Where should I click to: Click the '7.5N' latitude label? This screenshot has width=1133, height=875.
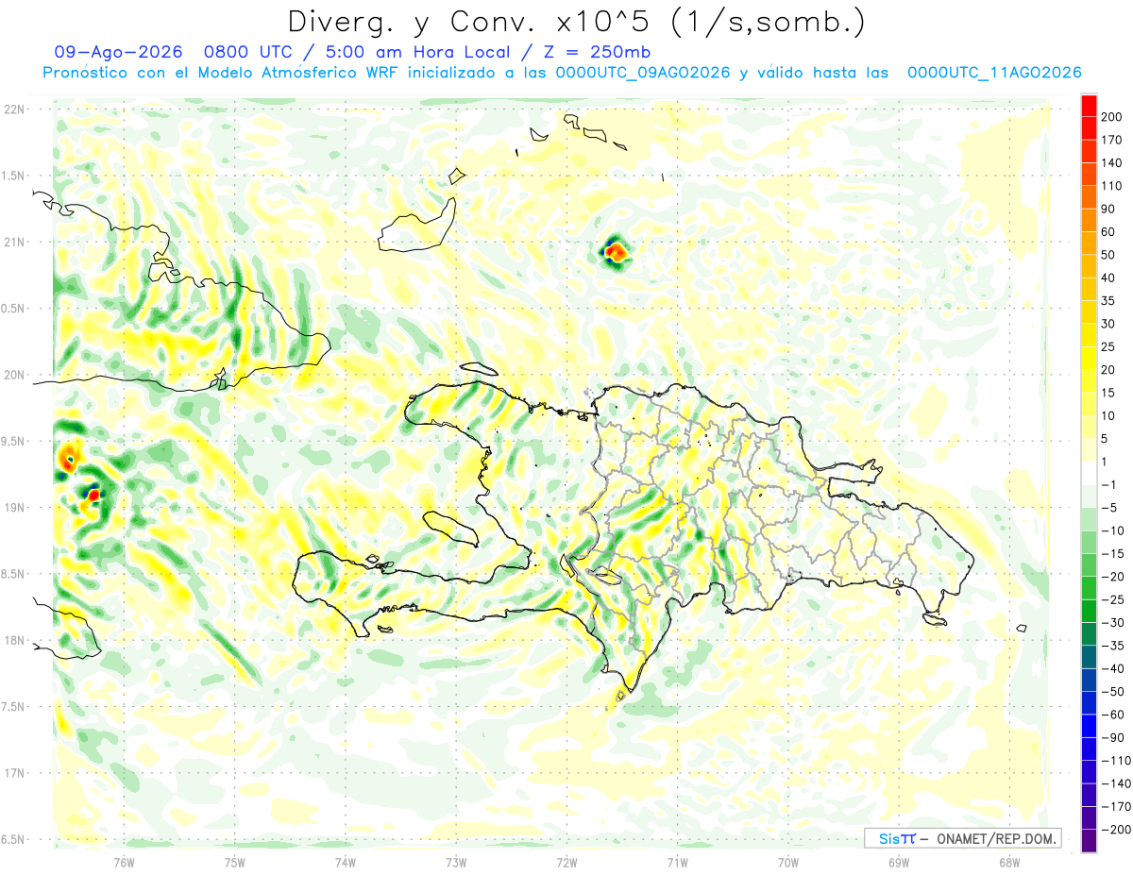(x=14, y=706)
